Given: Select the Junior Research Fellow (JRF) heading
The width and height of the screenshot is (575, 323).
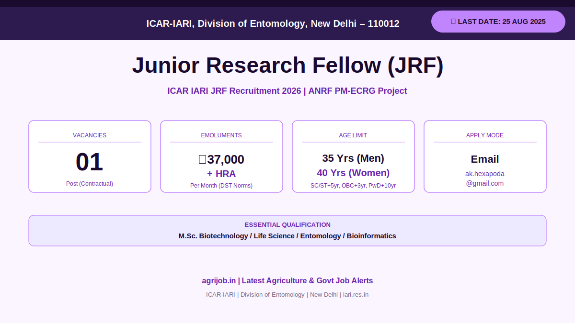Looking at the screenshot, I should (287, 66).
